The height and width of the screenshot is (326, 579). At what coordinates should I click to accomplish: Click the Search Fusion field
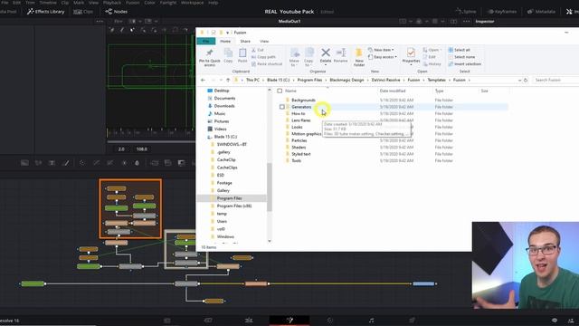click(556, 80)
